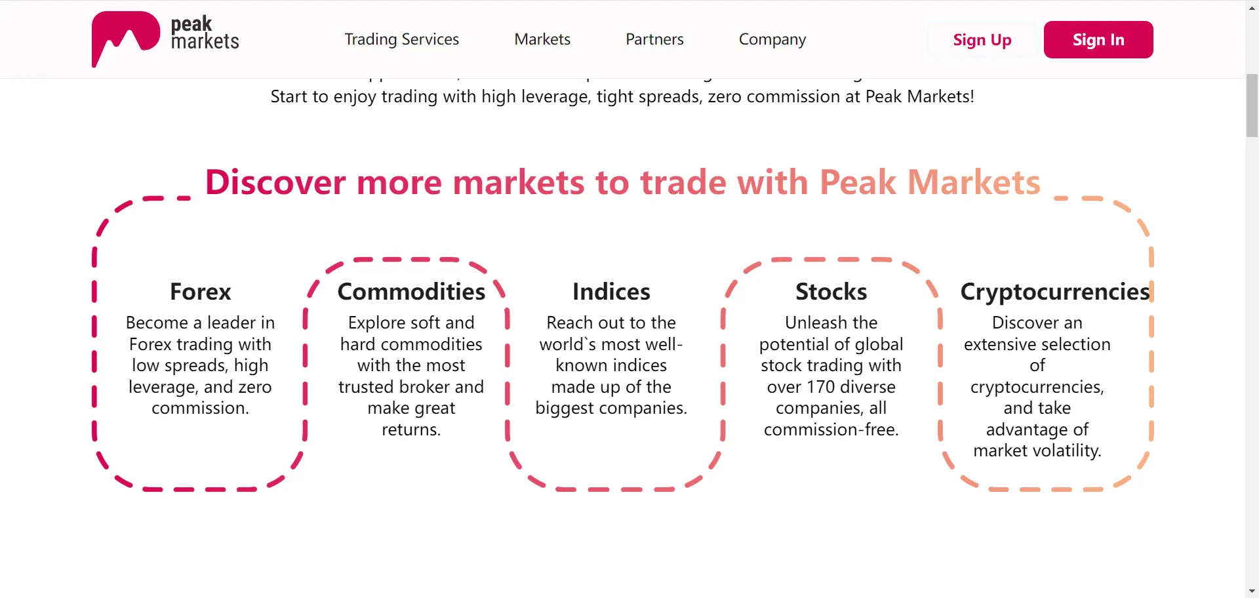Click the Stocks commission-free description text
Viewport: 1259px width, 598px height.
click(x=831, y=376)
